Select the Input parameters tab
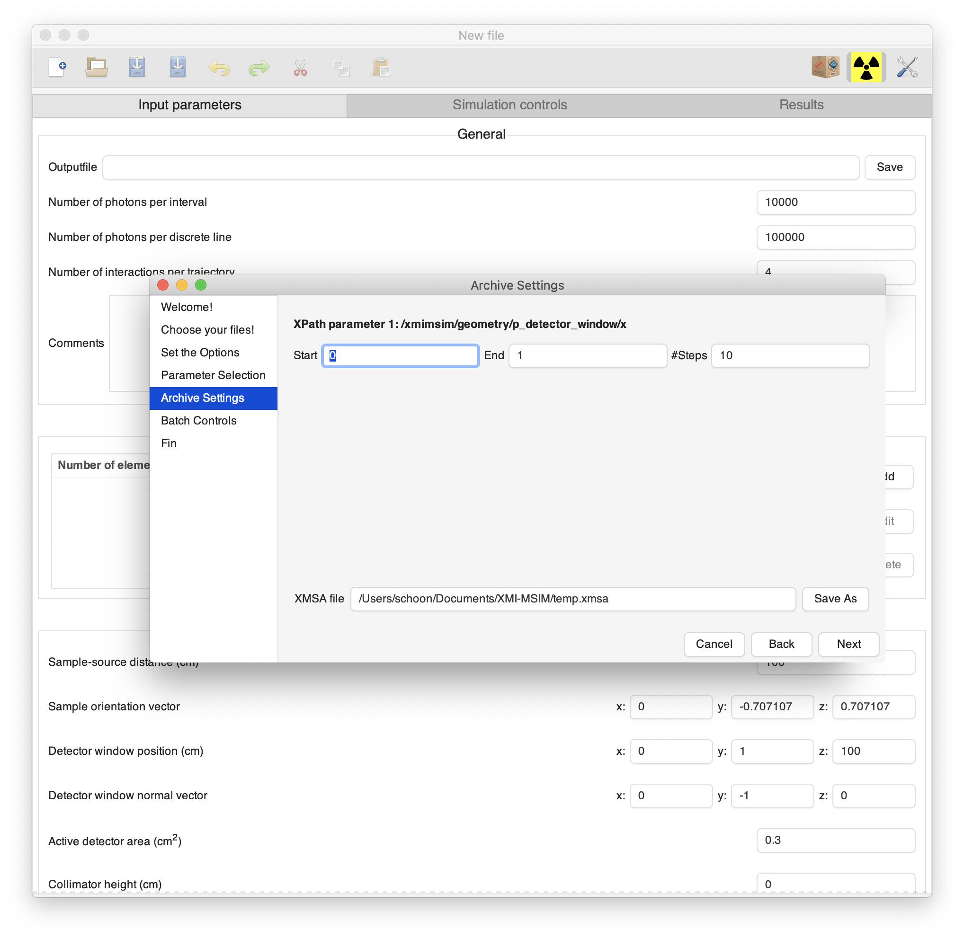The image size is (964, 937). 188,105
